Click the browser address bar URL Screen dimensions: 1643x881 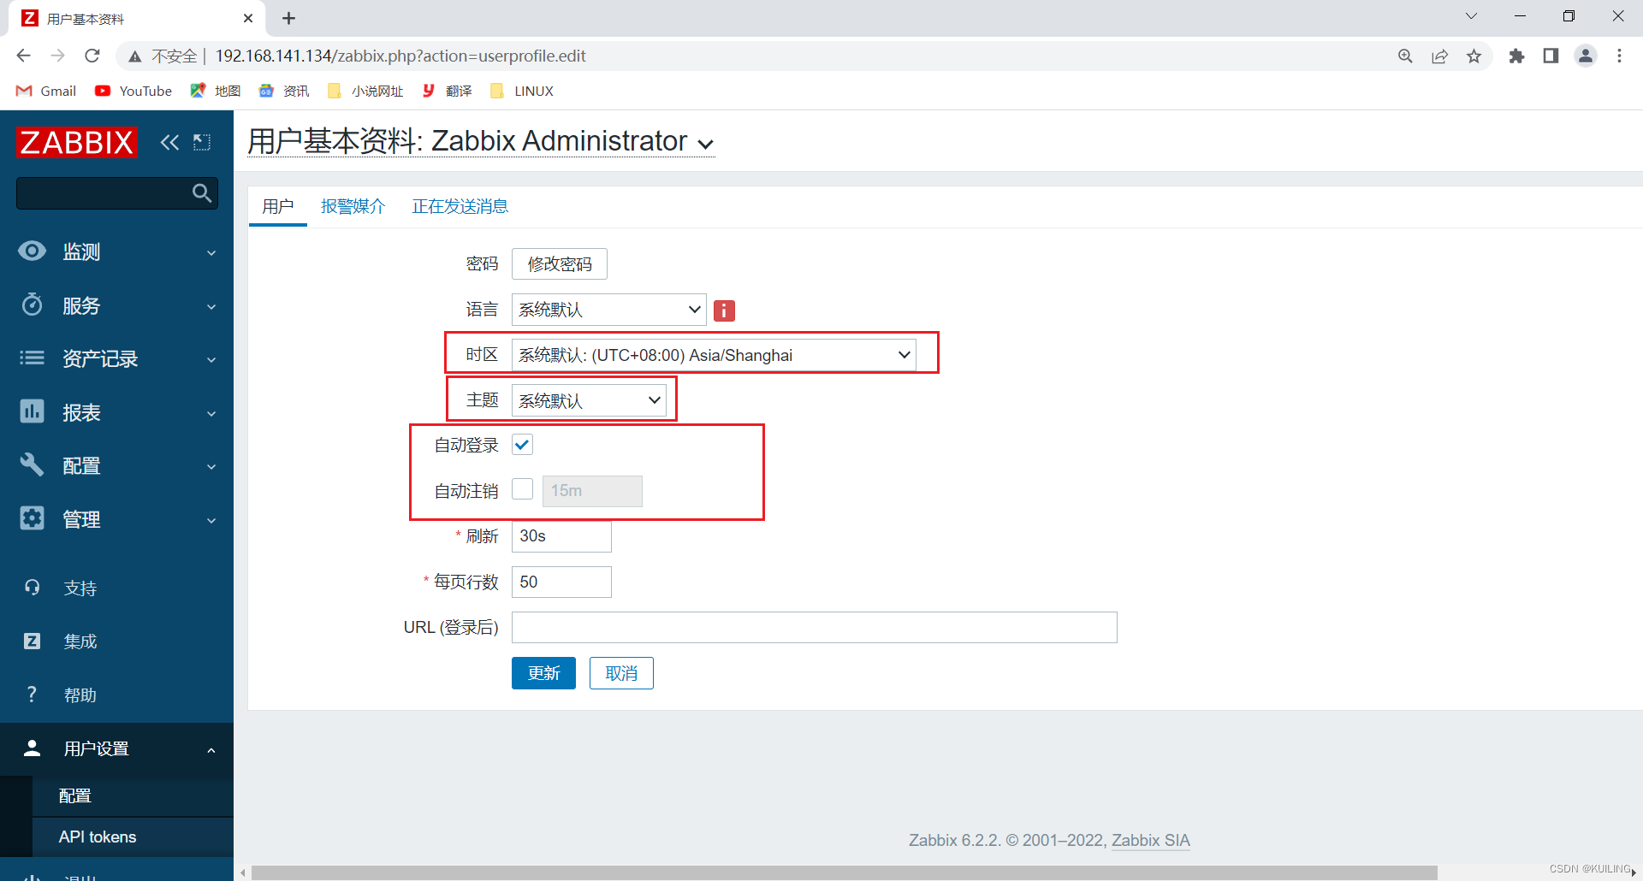(x=400, y=56)
